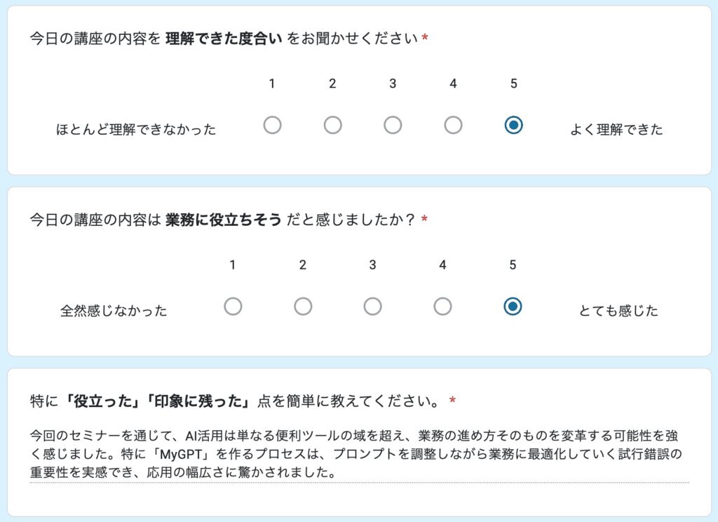Select the filled rating 5 comprehension radio button
The width and height of the screenshot is (718, 522).
point(513,125)
